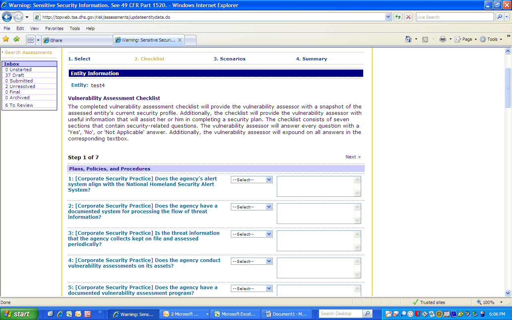Go to Home page icon

pos(408,39)
